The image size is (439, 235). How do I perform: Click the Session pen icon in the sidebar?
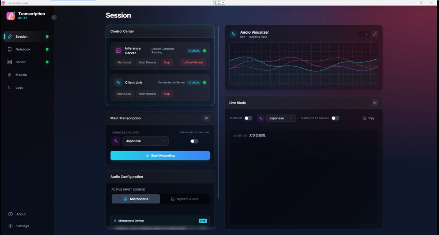click(x=10, y=37)
